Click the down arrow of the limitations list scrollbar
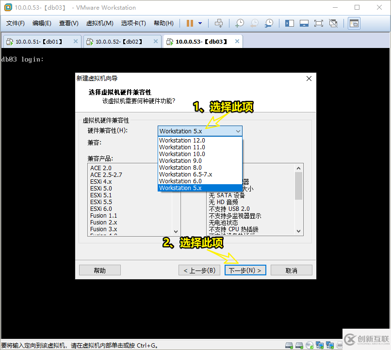 (298, 231)
